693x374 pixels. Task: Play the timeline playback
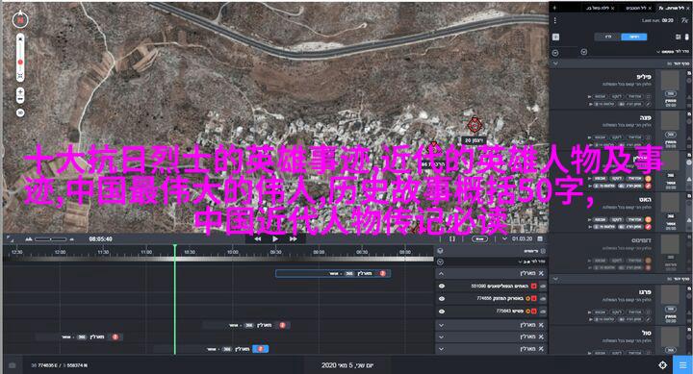coord(275,238)
